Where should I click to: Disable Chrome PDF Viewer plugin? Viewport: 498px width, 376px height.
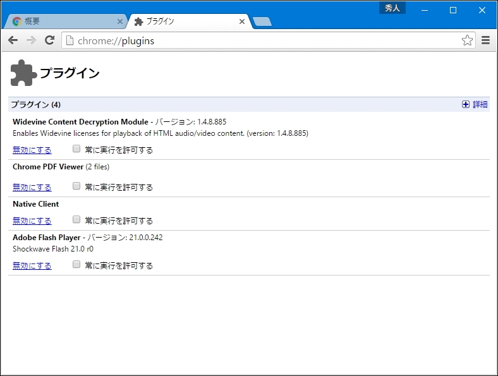tap(32, 187)
